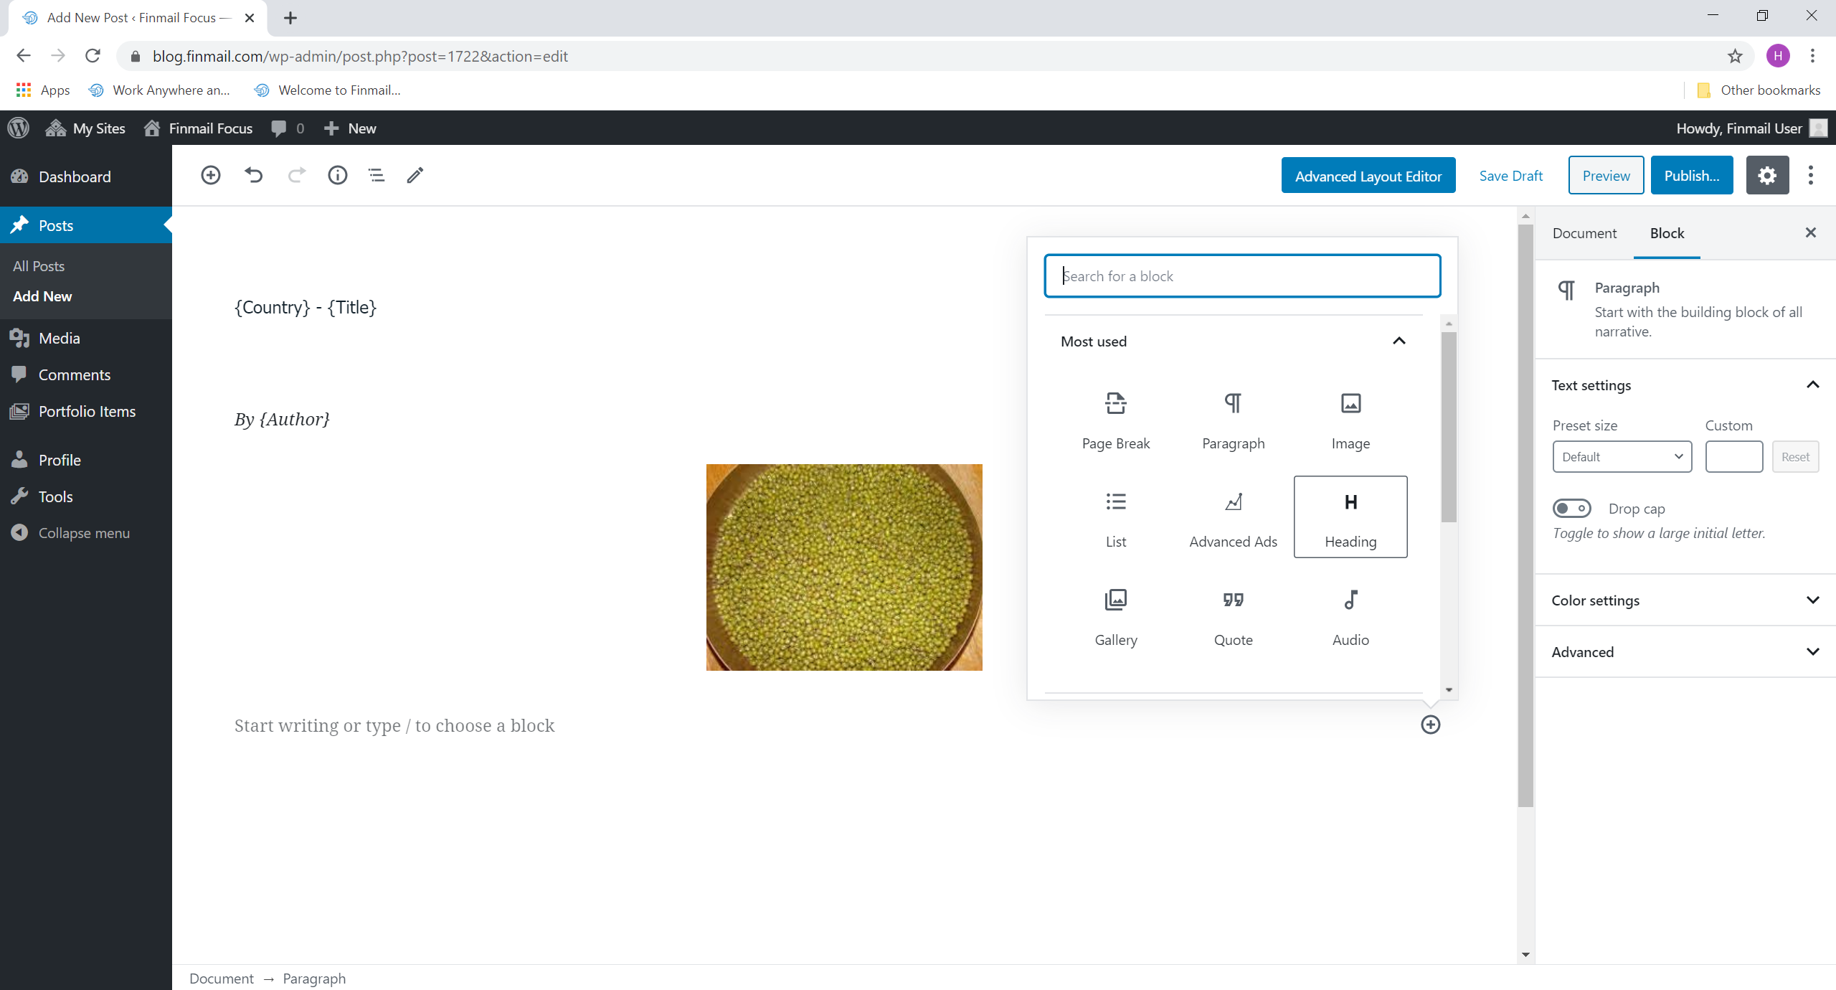Image resolution: width=1836 pixels, height=990 pixels.
Task: Open the Media menu
Action: (x=86, y=338)
